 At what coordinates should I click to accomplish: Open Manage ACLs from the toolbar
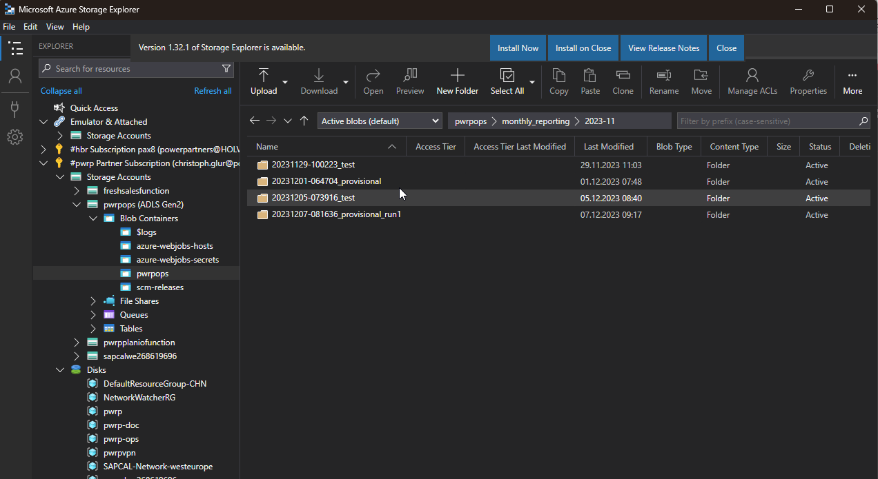pyautogui.click(x=752, y=82)
